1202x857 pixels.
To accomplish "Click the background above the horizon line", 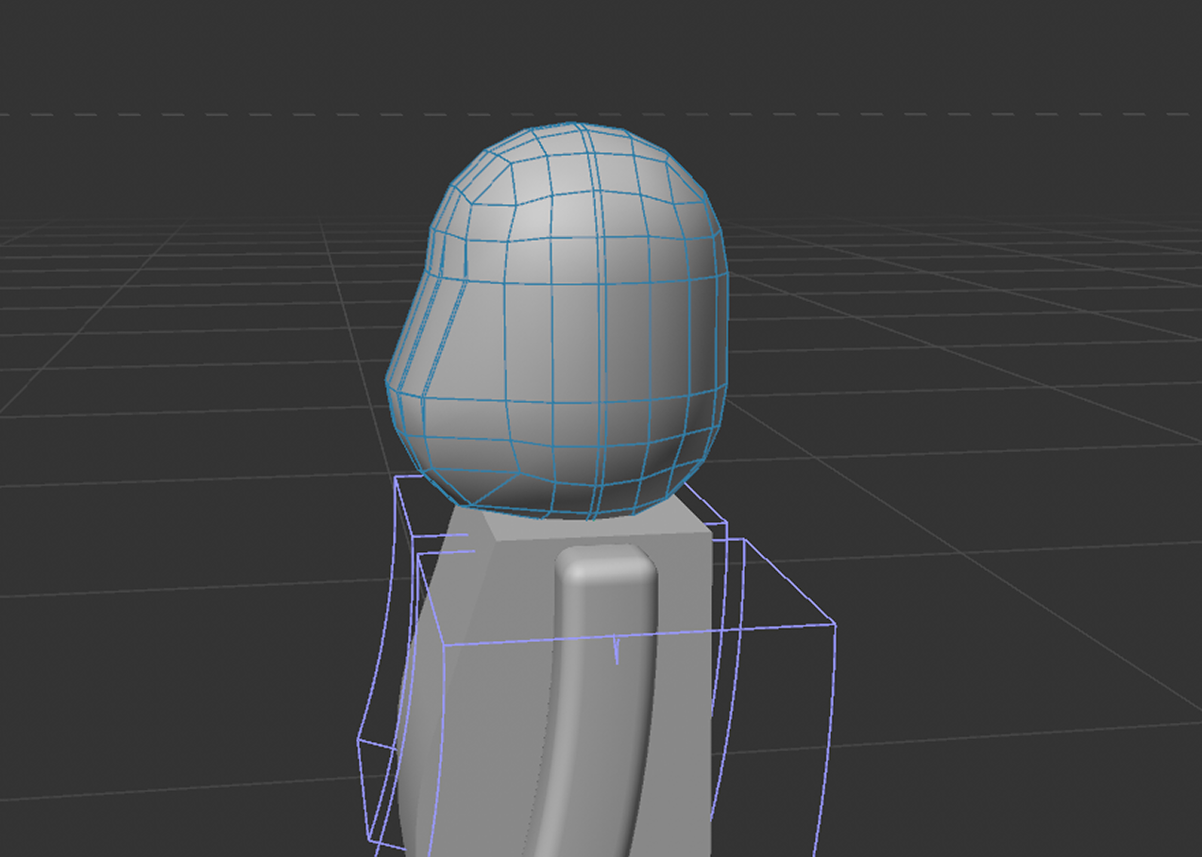I will [944, 57].
